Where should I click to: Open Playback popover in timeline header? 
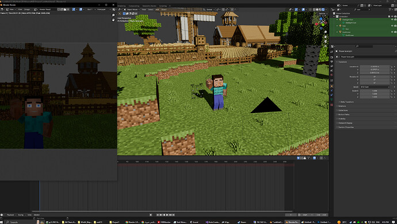(x=12, y=215)
